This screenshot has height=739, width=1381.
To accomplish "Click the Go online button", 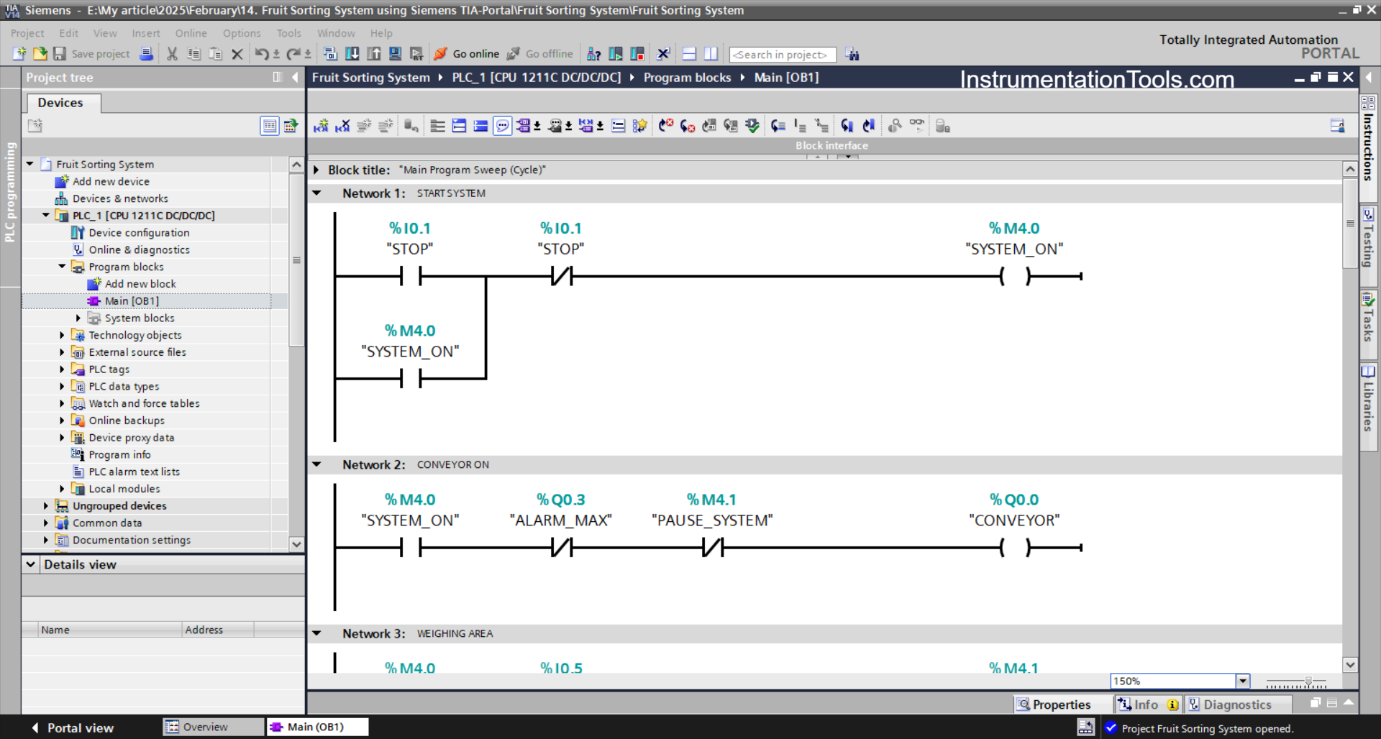I will coord(467,54).
